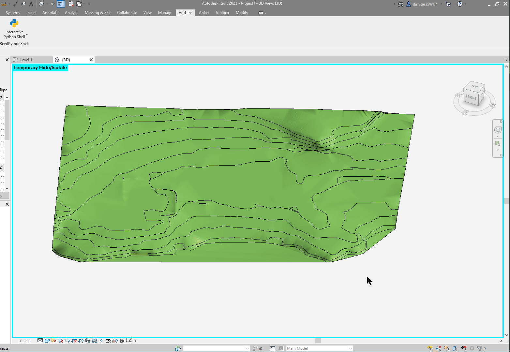Screen dimensions: 510x352
Task: Open the Main Model design option dropdown
Action: coord(319,348)
